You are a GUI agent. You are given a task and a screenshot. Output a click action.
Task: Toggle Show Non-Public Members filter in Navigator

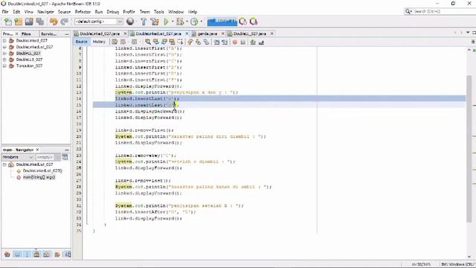[x=36, y=255]
